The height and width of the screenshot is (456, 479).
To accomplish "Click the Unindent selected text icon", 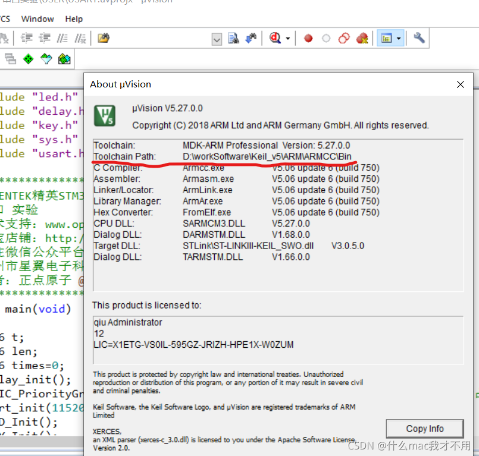I will pos(45,38).
